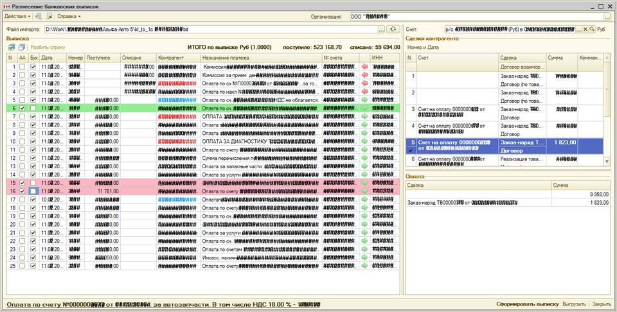
Task: Click the Выгрузить button
Action: point(575,304)
